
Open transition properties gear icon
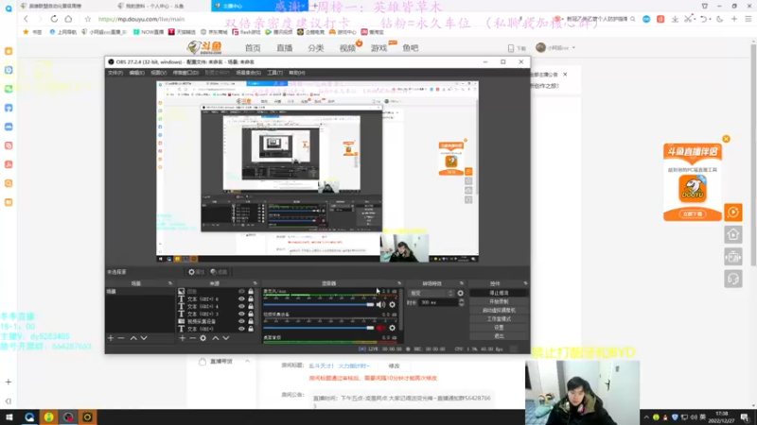click(x=460, y=293)
